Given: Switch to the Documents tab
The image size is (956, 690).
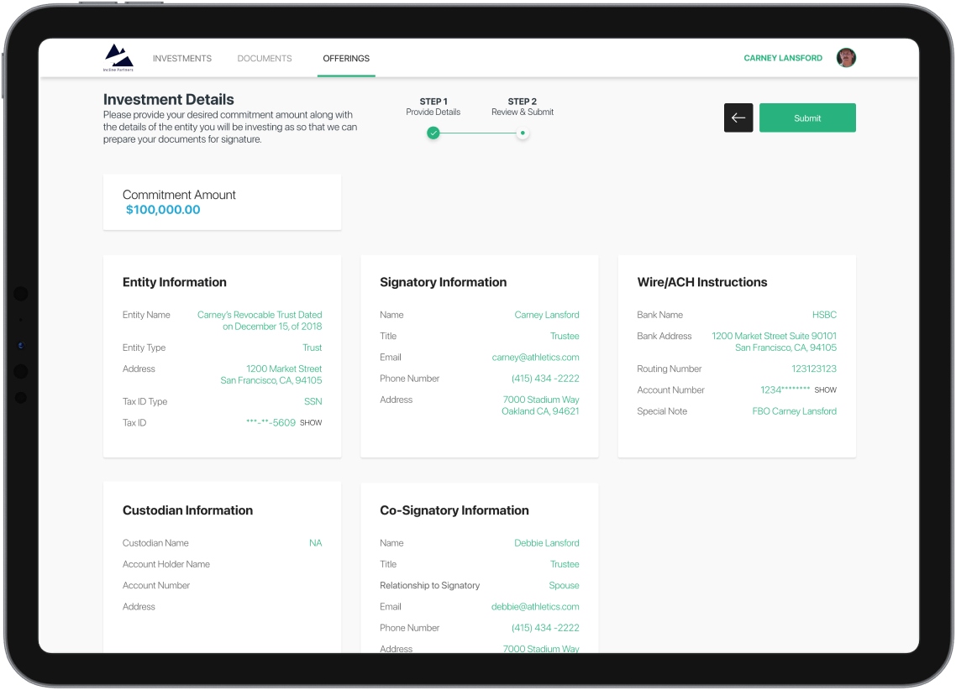Looking at the screenshot, I should pyautogui.click(x=265, y=59).
